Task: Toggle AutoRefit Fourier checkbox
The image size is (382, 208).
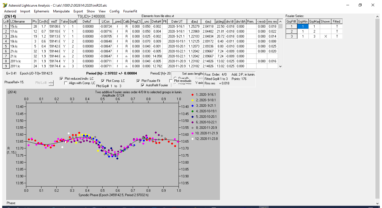Action: [x=143, y=85]
